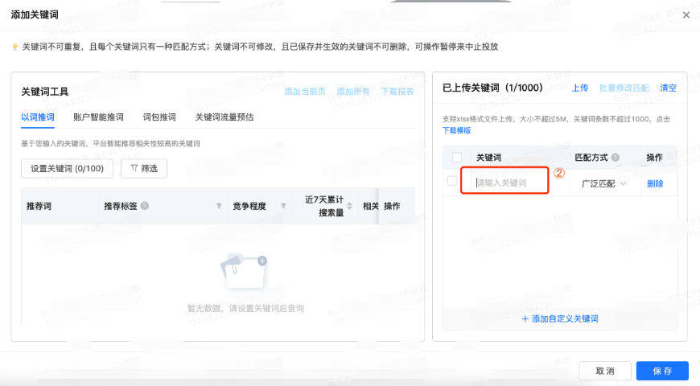Click 下载报表 link
700x386 pixels.
click(397, 92)
